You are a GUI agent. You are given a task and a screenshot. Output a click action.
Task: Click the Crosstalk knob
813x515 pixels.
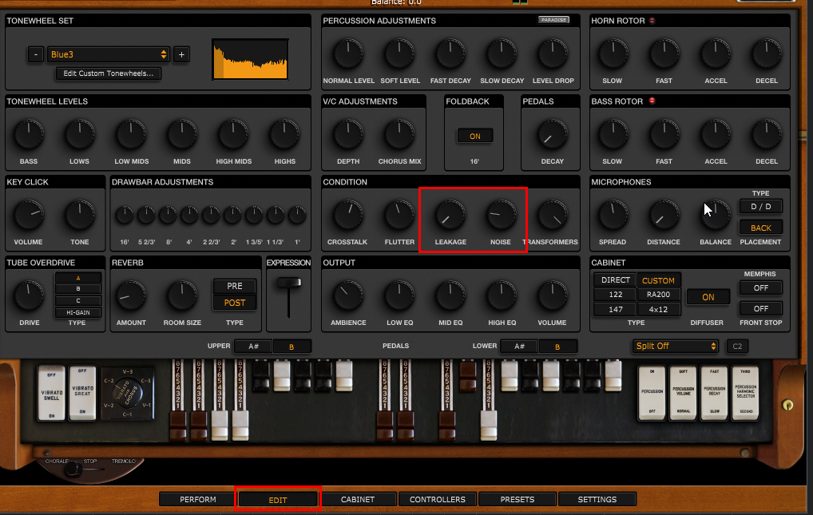[x=348, y=216]
